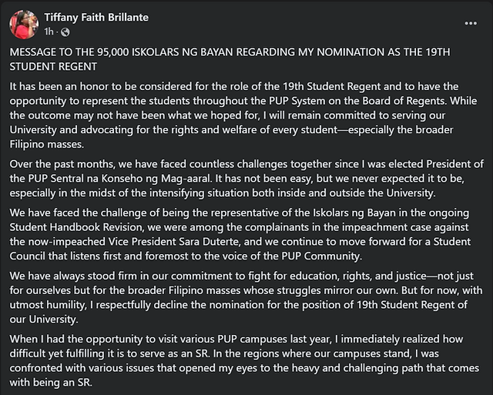Screen dimensions: 493x395
Task: Click the Tiffany Faith Brillante name link
Action: coord(96,17)
